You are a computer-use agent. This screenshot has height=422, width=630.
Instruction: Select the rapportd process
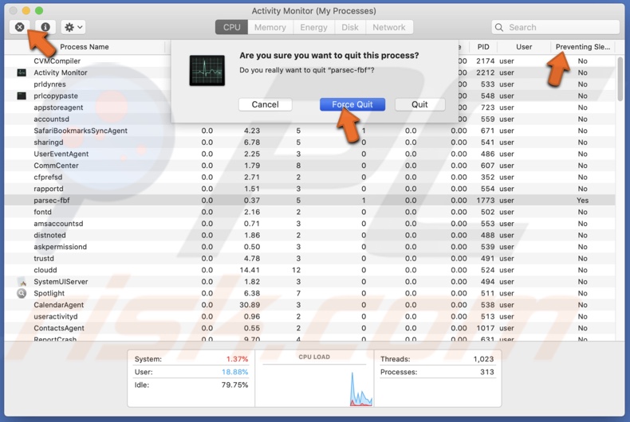(49, 189)
